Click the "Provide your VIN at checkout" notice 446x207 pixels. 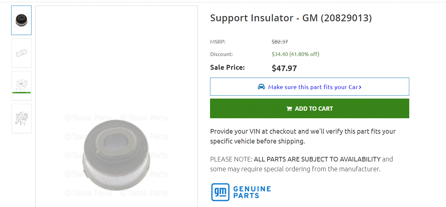coord(303,136)
